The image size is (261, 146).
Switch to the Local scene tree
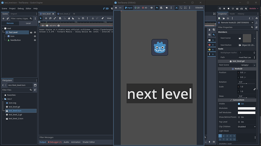(28, 23)
